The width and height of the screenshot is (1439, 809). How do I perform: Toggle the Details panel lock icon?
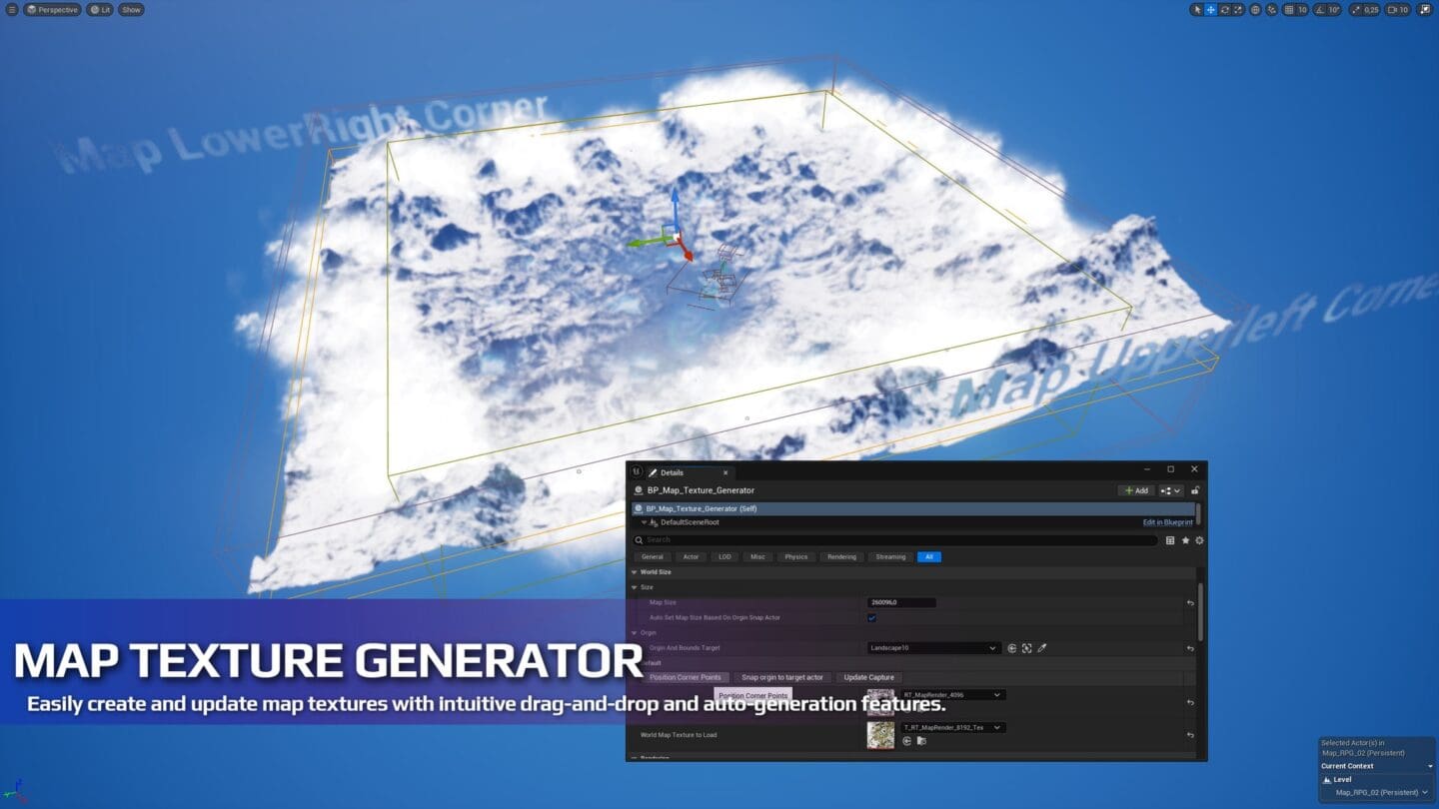tap(1195, 490)
